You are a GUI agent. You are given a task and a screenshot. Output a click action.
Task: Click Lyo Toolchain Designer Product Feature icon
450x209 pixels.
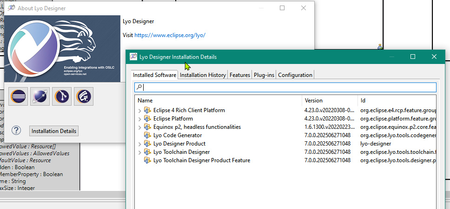click(x=147, y=160)
